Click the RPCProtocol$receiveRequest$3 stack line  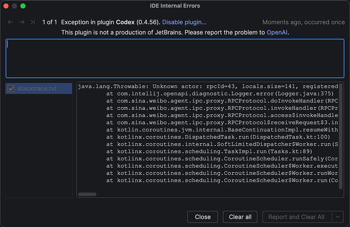coord(222,122)
